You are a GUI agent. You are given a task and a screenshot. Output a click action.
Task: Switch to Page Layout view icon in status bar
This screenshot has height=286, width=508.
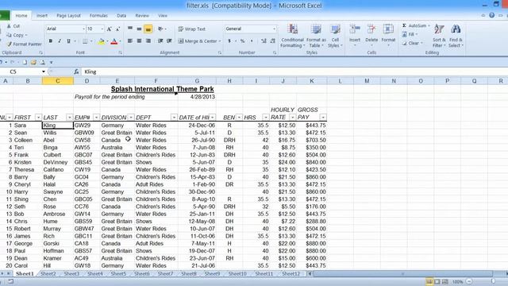[437, 281]
